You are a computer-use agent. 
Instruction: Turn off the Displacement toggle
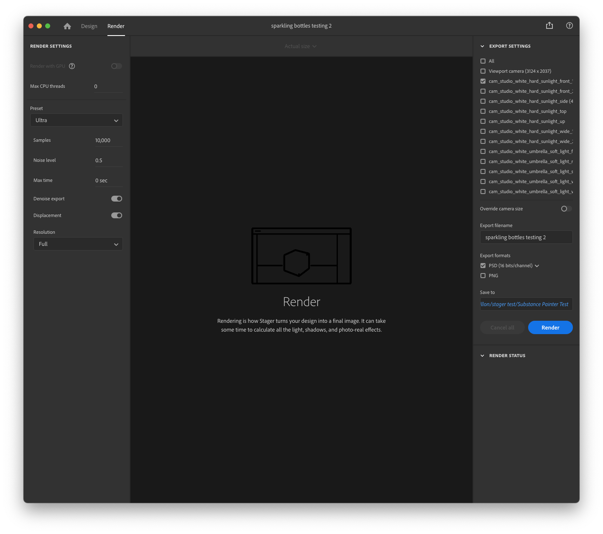116,215
